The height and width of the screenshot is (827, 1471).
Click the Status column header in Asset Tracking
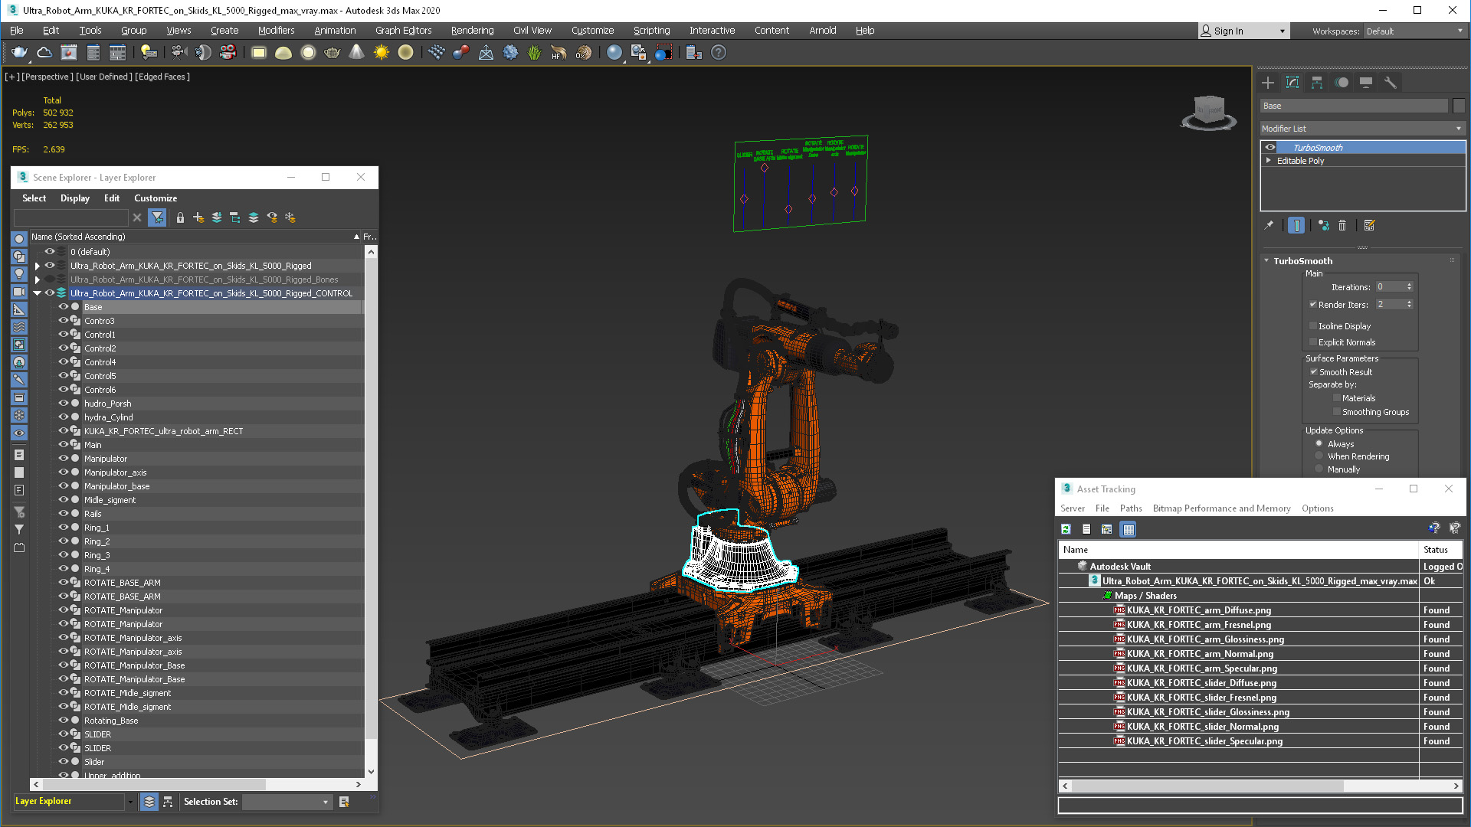click(x=1440, y=550)
